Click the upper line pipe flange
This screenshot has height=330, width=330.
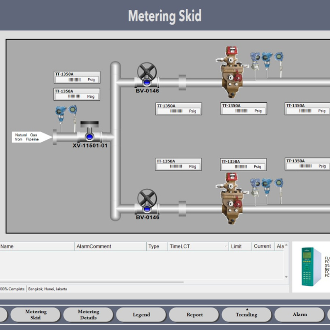182,82
